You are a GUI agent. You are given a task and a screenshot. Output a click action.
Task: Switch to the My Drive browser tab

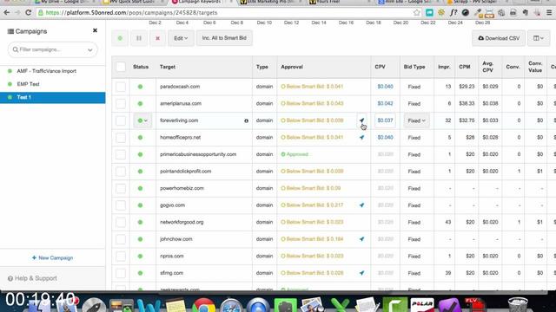62,2
